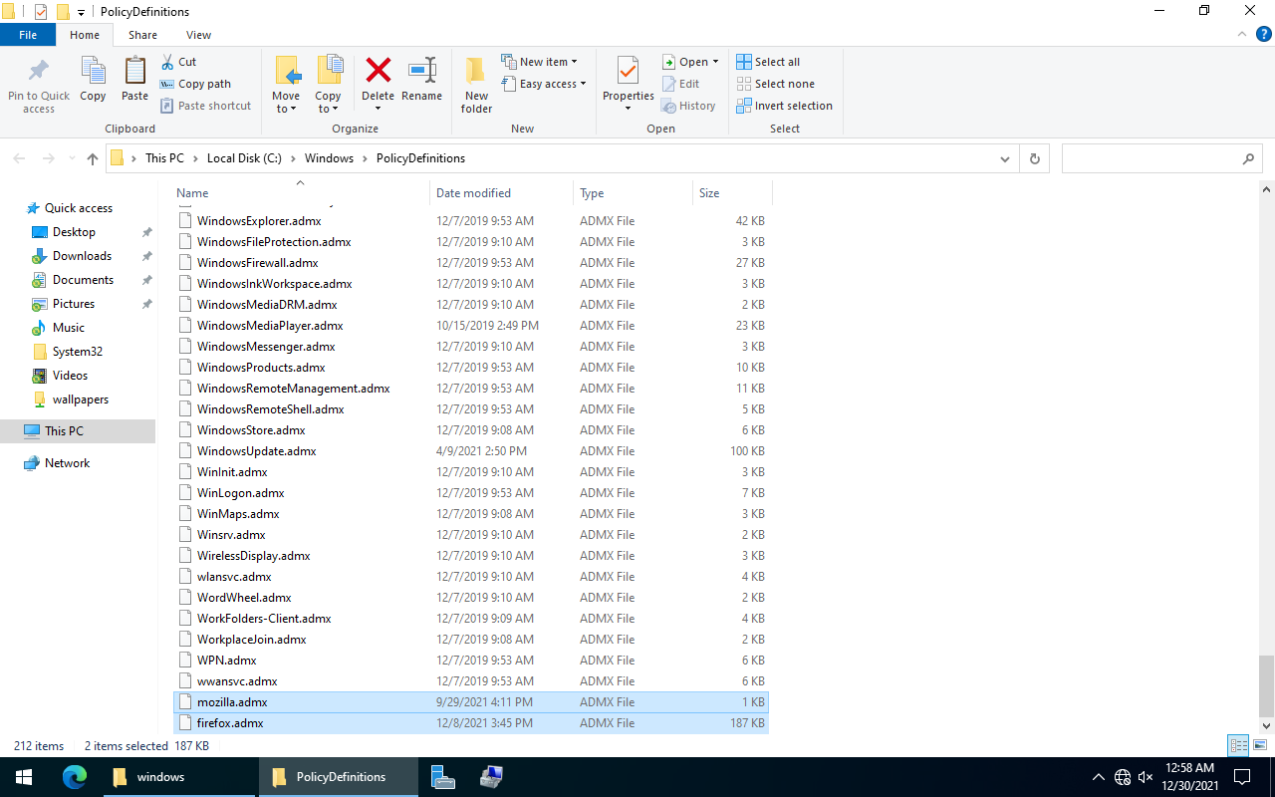This screenshot has height=797, width=1275.
Task: Open the View ribbon tab
Action: coord(198,35)
